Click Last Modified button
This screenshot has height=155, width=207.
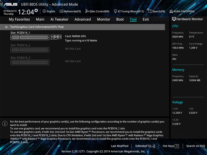tap(120, 146)
